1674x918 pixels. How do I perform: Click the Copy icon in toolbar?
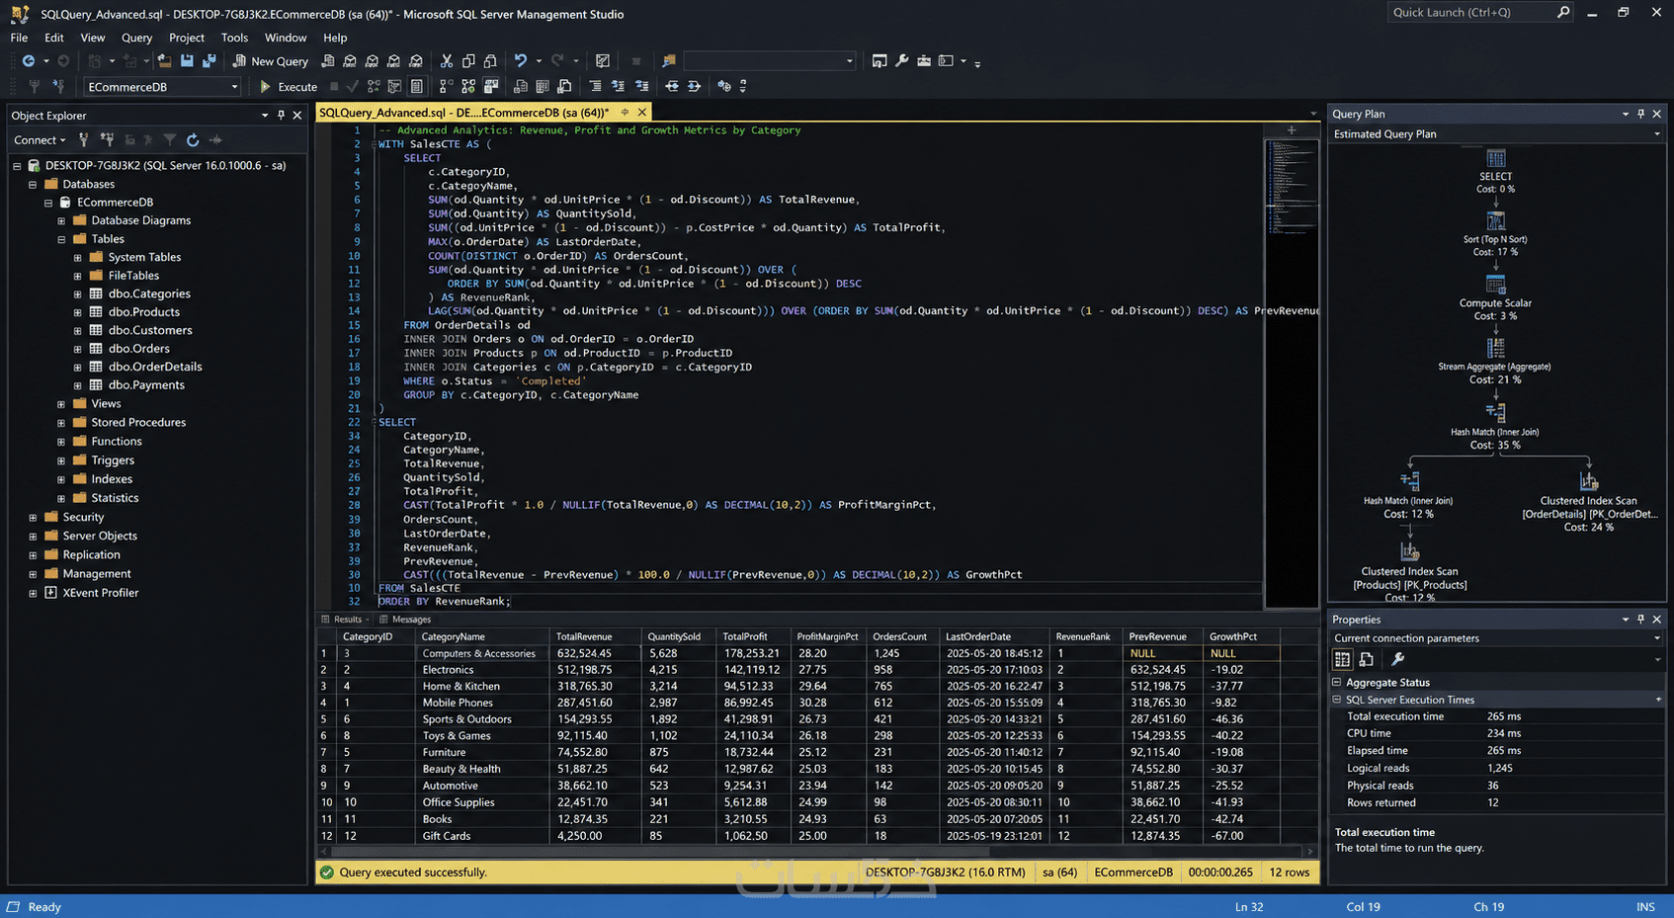pyautogui.click(x=468, y=61)
